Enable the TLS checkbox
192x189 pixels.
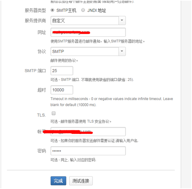[x=54, y=113]
